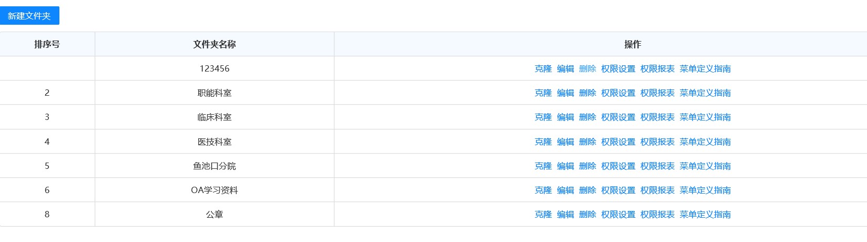
Task: Click the 新建文件夹 button
Action: [x=29, y=16]
